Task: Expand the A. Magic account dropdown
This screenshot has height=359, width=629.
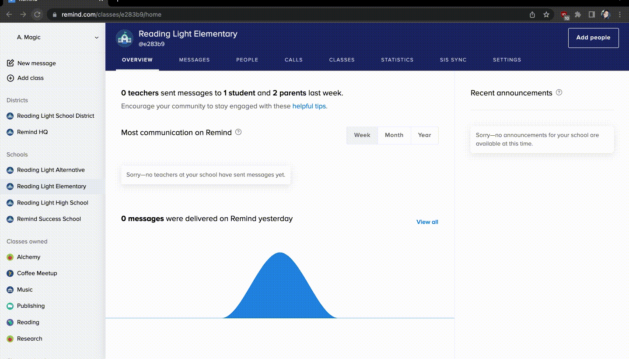Action: (97, 38)
